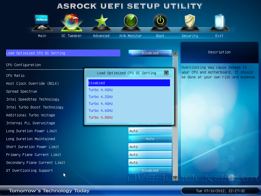
Task: Click Short Duration Power Limit Auto field
Action: (150, 147)
